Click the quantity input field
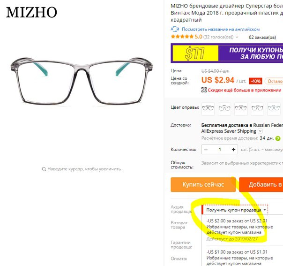The width and height of the screenshot is (283, 266). (x=220, y=150)
